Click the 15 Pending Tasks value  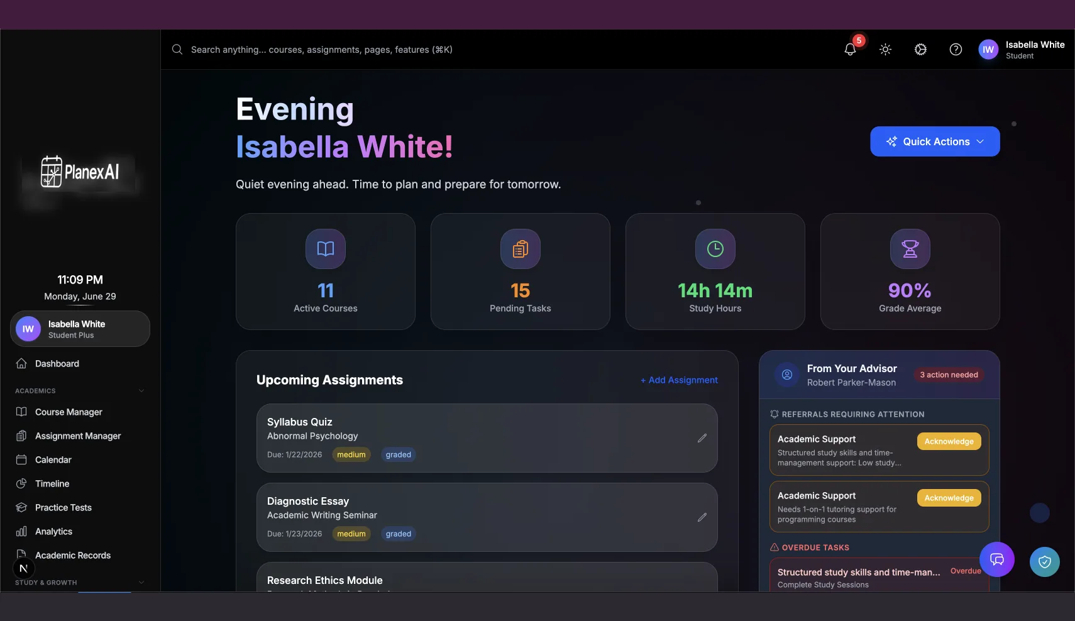521,290
